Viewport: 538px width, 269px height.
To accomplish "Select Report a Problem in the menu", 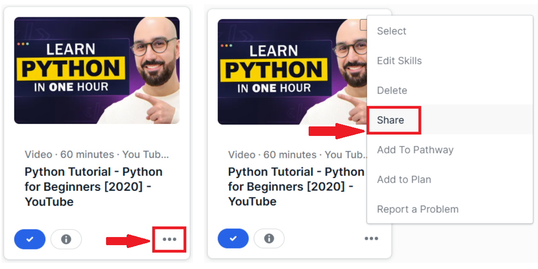I will click(417, 209).
